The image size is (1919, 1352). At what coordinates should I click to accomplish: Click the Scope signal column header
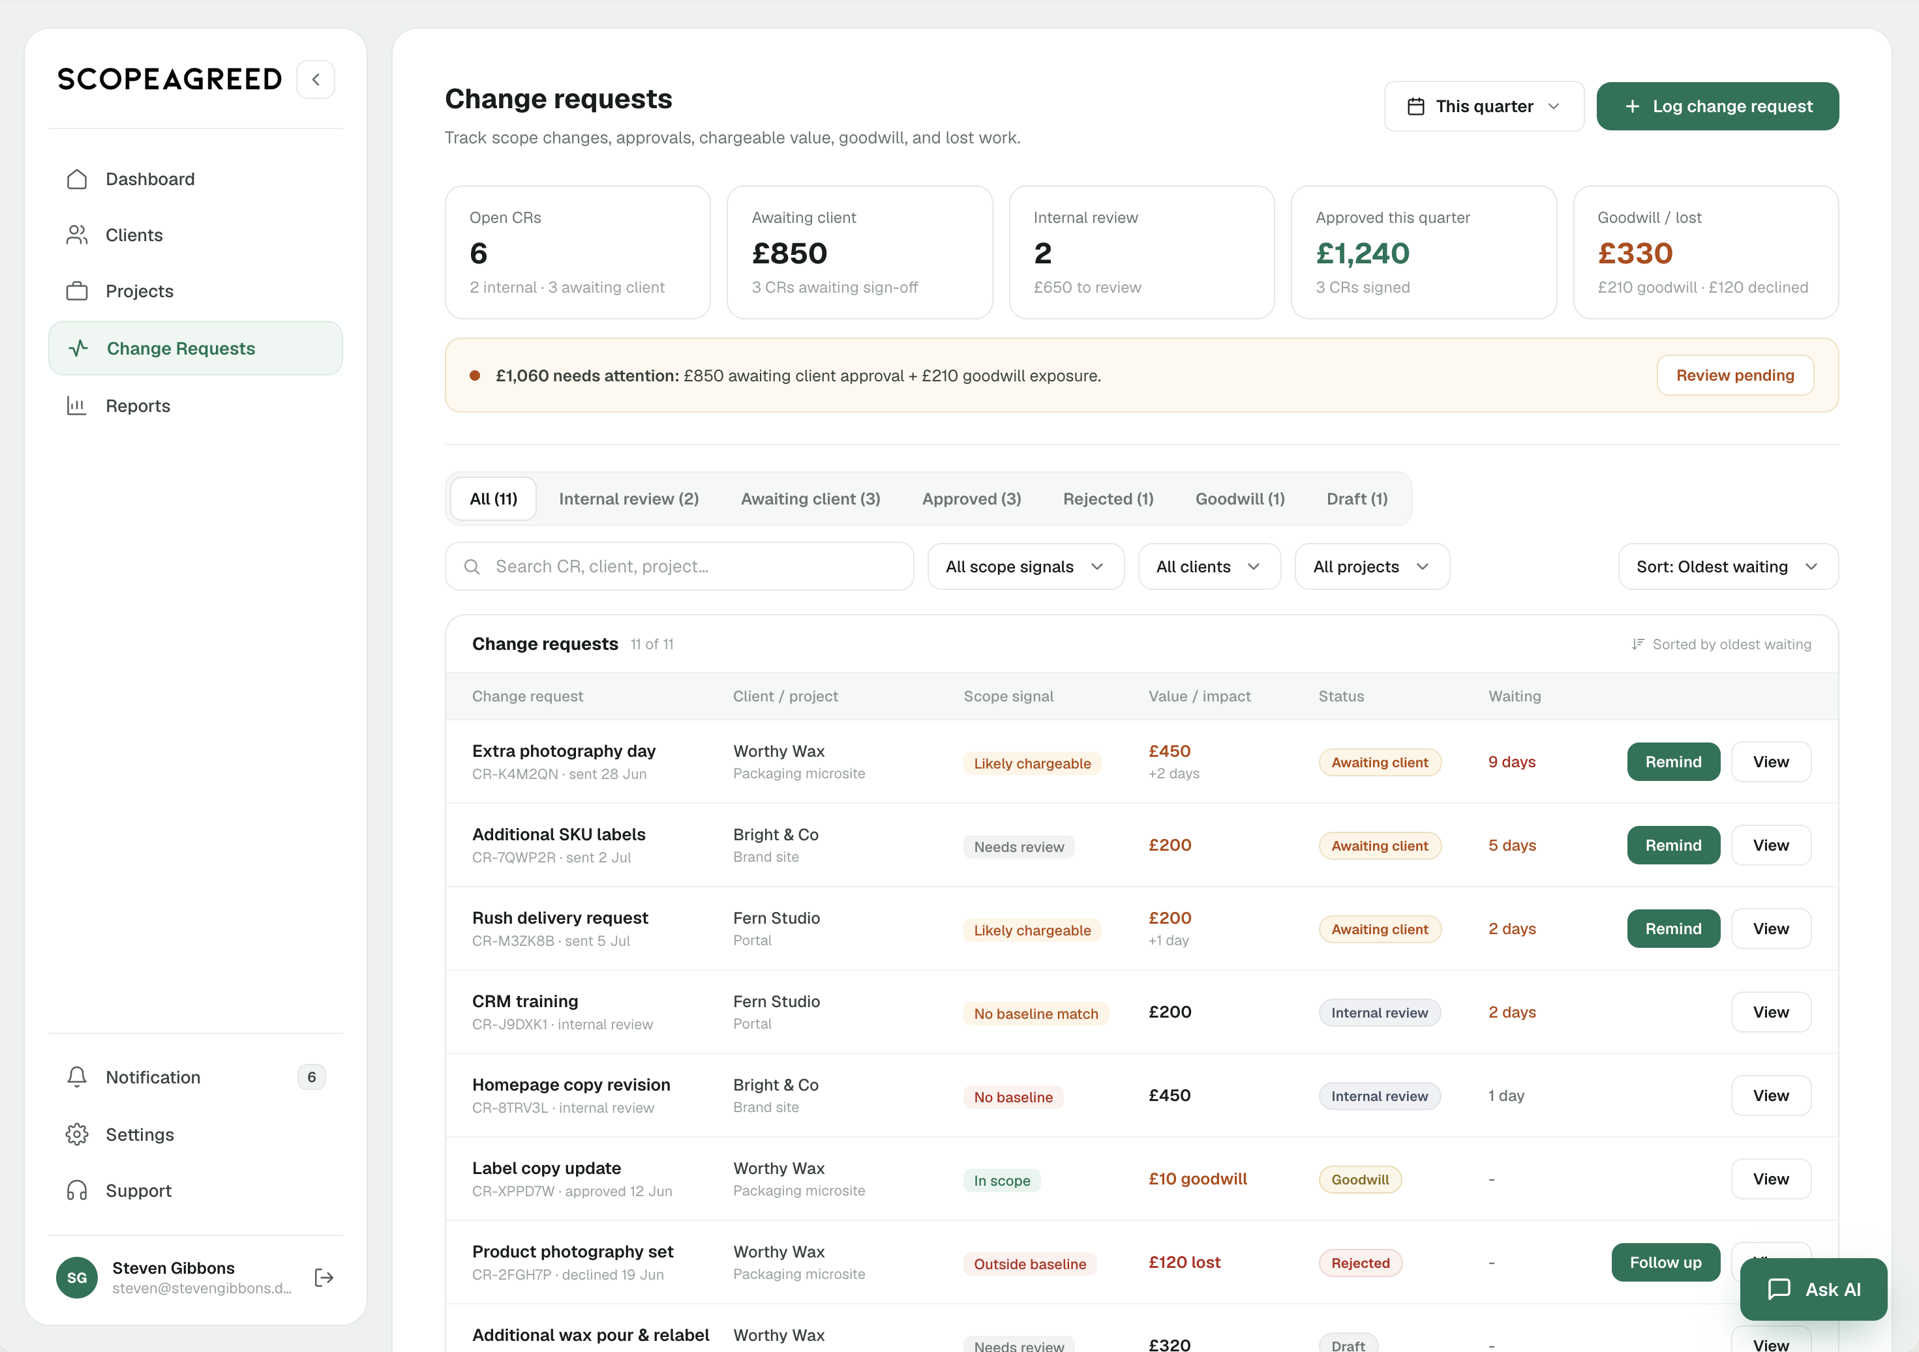pos(1008,696)
